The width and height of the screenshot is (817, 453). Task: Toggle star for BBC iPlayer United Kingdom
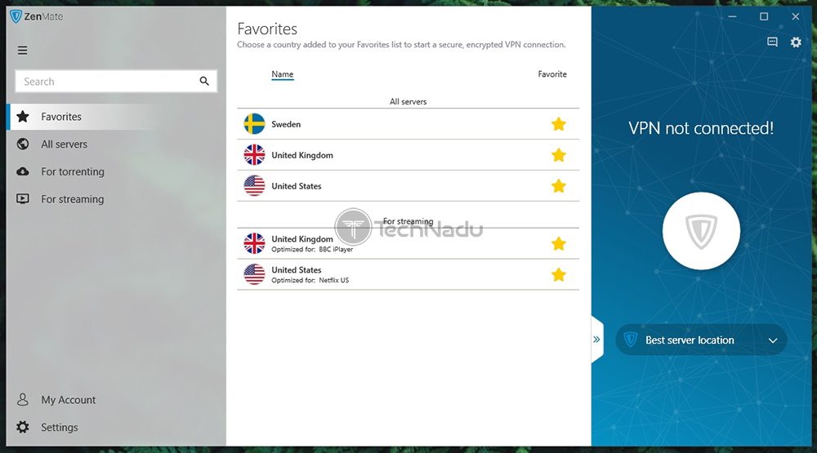(559, 244)
